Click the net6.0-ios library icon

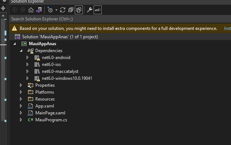point(37,64)
